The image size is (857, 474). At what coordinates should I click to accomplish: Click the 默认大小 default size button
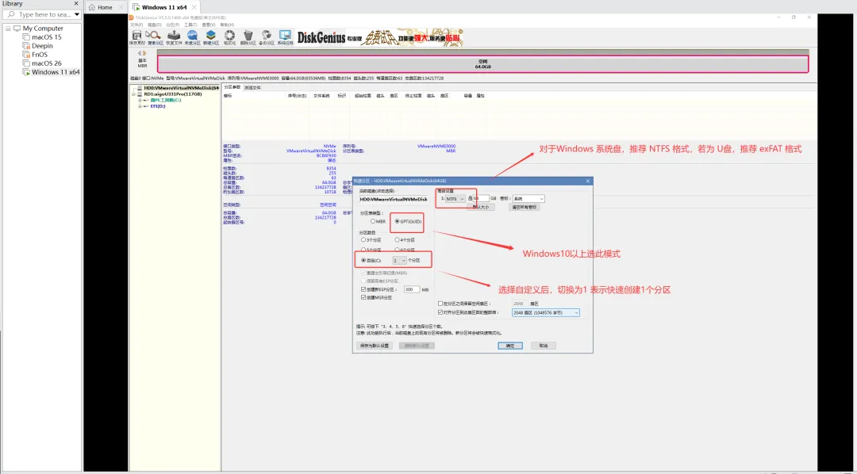click(x=480, y=208)
